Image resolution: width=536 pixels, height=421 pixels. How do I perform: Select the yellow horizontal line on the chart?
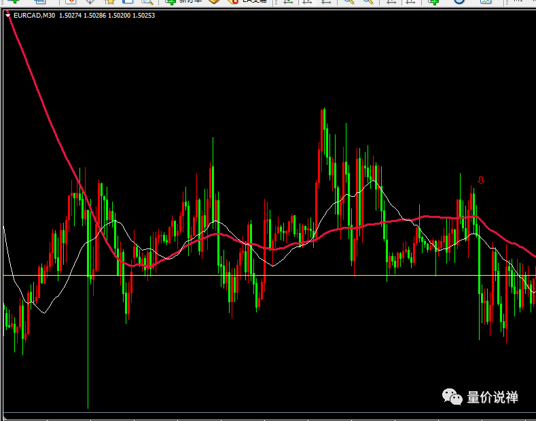270,276
